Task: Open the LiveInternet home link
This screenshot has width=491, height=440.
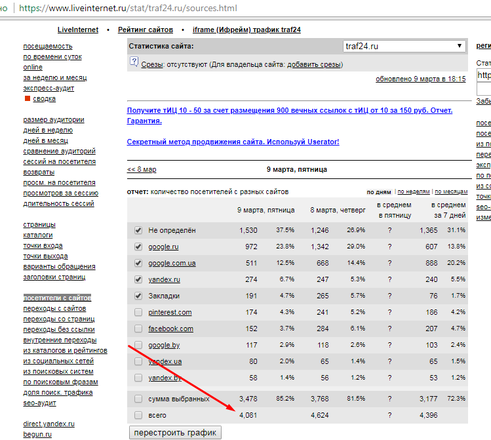Action: pos(78,30)
